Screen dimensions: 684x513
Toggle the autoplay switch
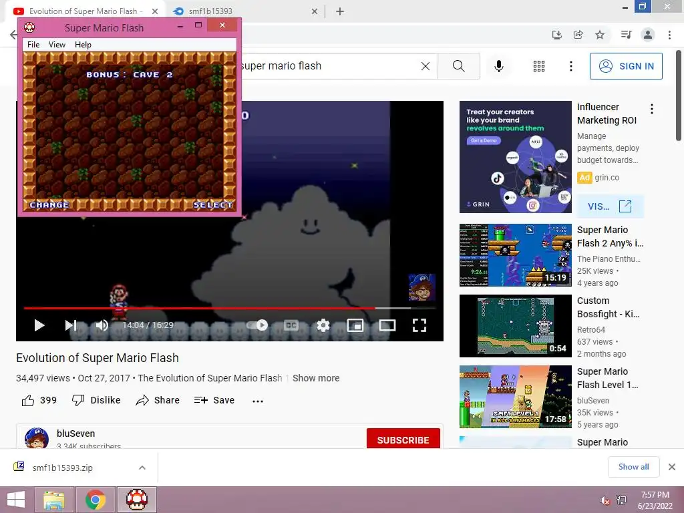257,325
